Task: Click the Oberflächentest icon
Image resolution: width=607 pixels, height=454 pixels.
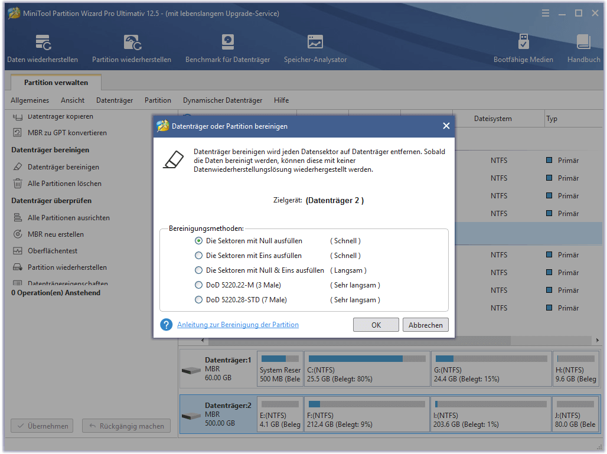Action: coord(18,251)
